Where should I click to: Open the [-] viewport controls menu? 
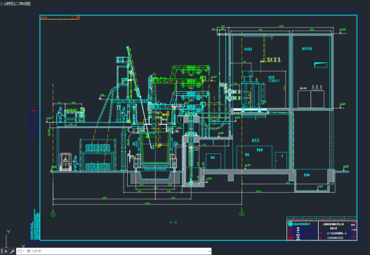click(2, 4)
